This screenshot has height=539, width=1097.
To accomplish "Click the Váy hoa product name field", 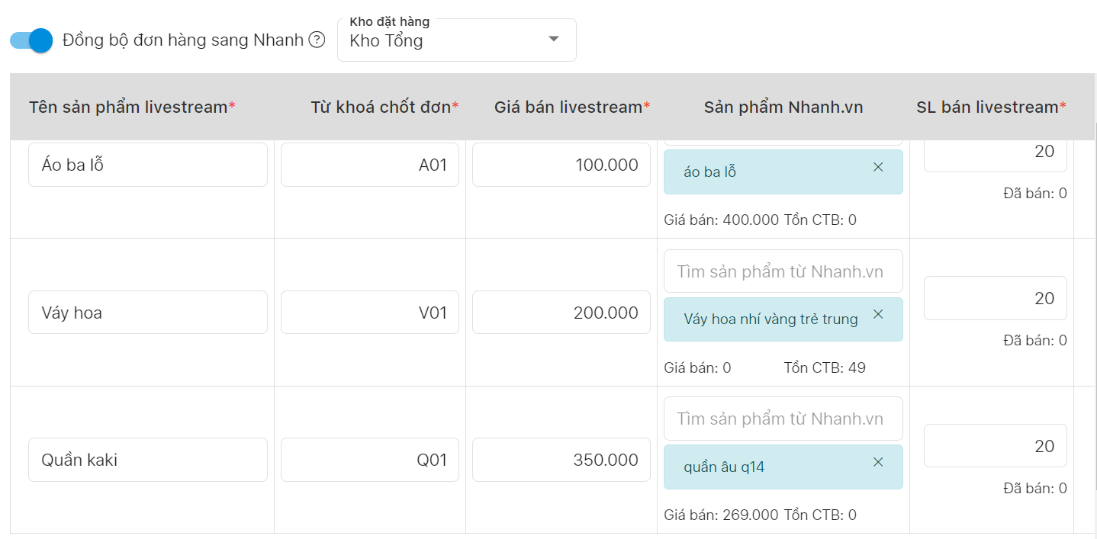I will (148, 313).
